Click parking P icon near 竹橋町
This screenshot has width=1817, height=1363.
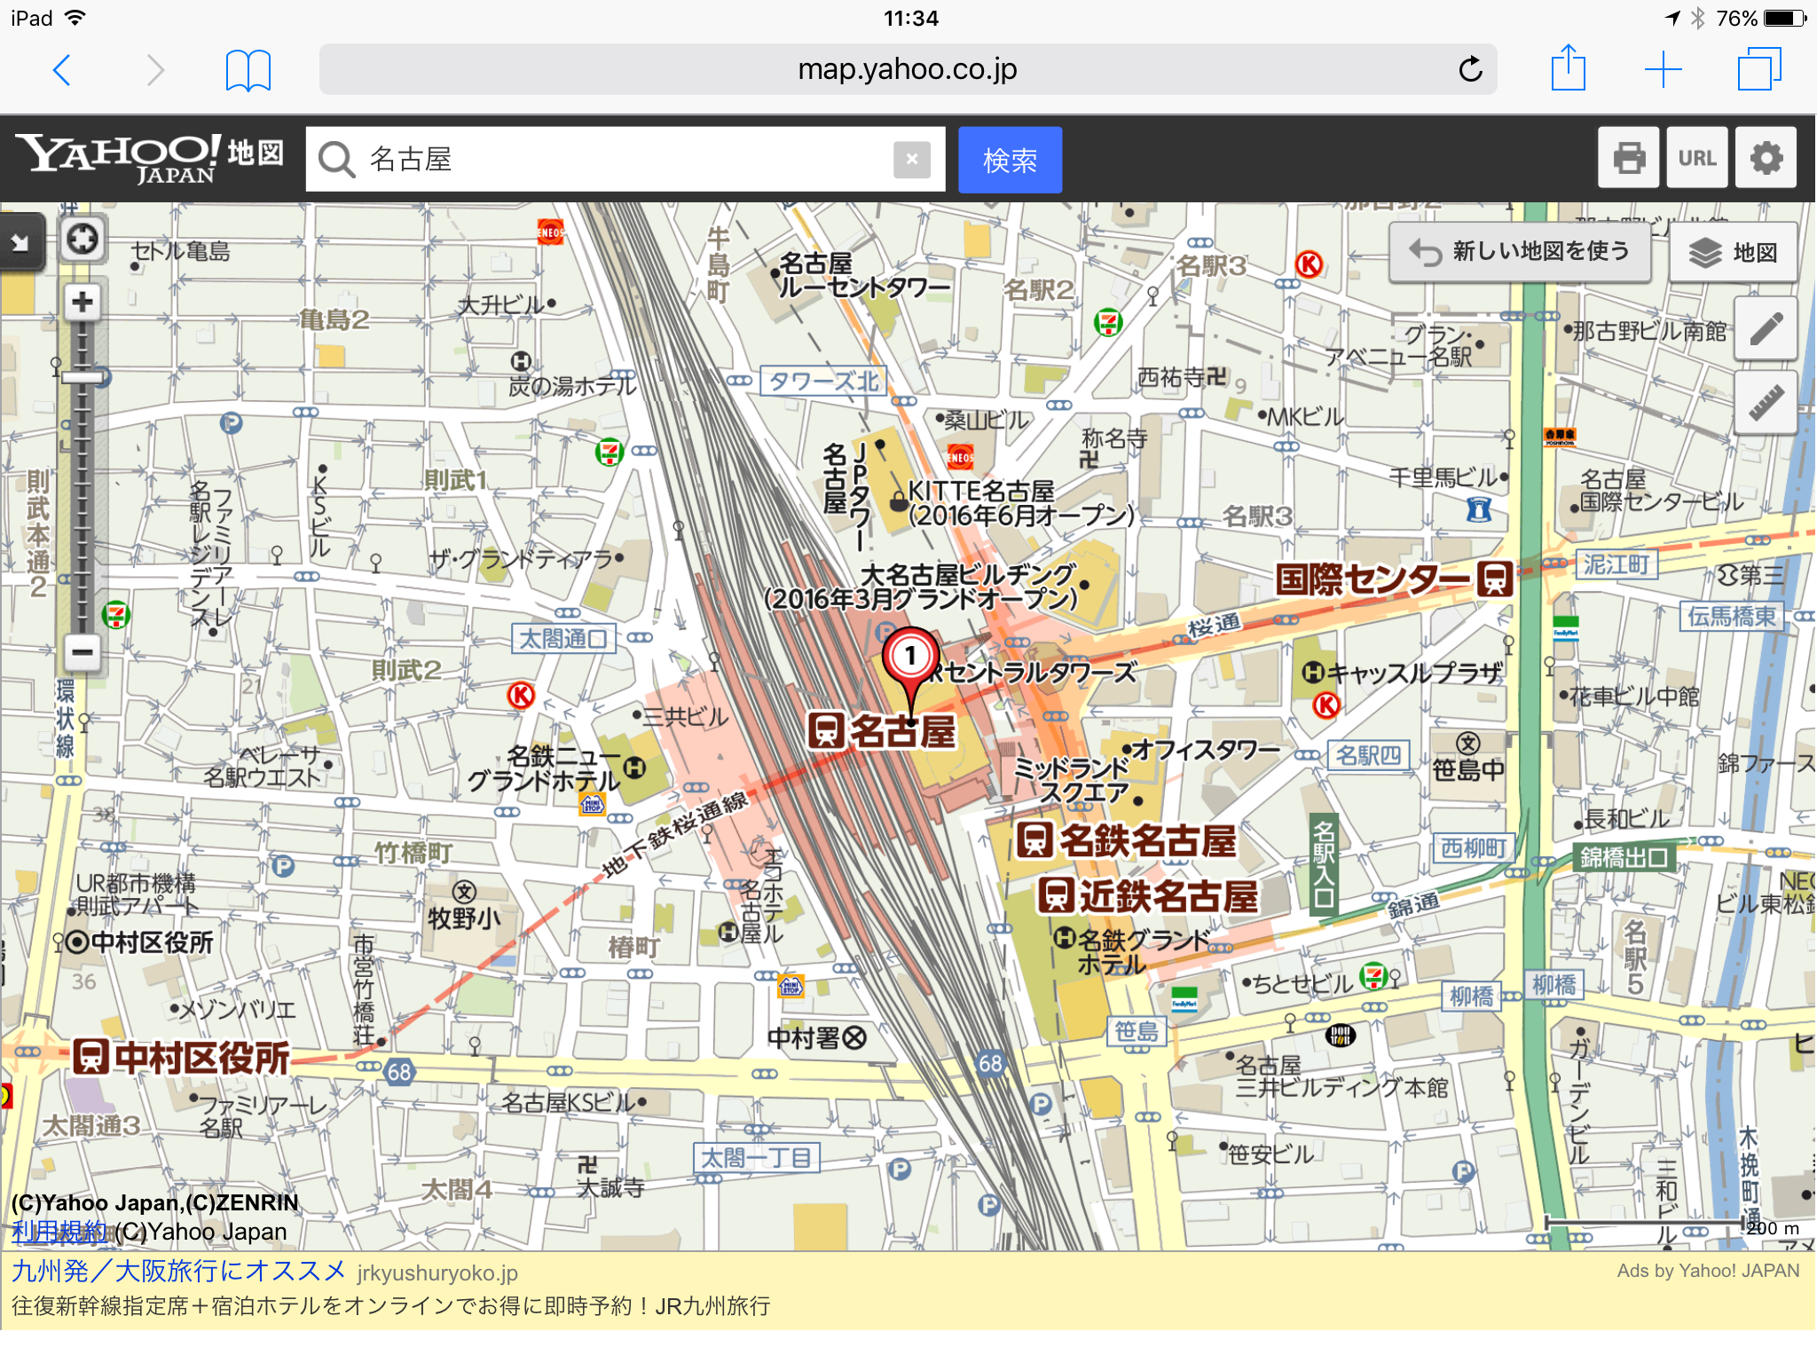pyautogui.click(x=282, y=866)
